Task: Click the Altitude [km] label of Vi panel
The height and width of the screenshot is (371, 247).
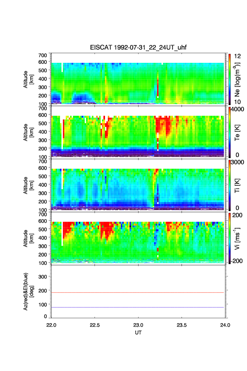Action: pyautogui.click(x=28, y=238)
